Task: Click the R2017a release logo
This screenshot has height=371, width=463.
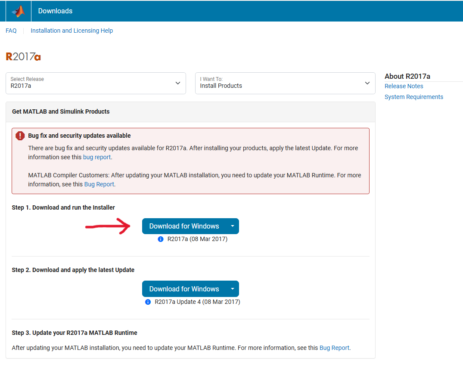Action: (23, 57)
